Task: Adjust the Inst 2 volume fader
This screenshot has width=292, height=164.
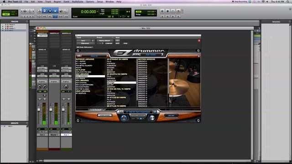Action: pos(39,109)
